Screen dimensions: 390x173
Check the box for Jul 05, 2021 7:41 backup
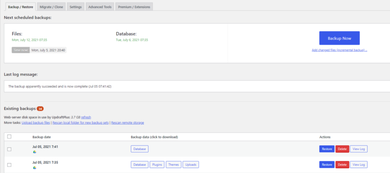click(9, 149)
